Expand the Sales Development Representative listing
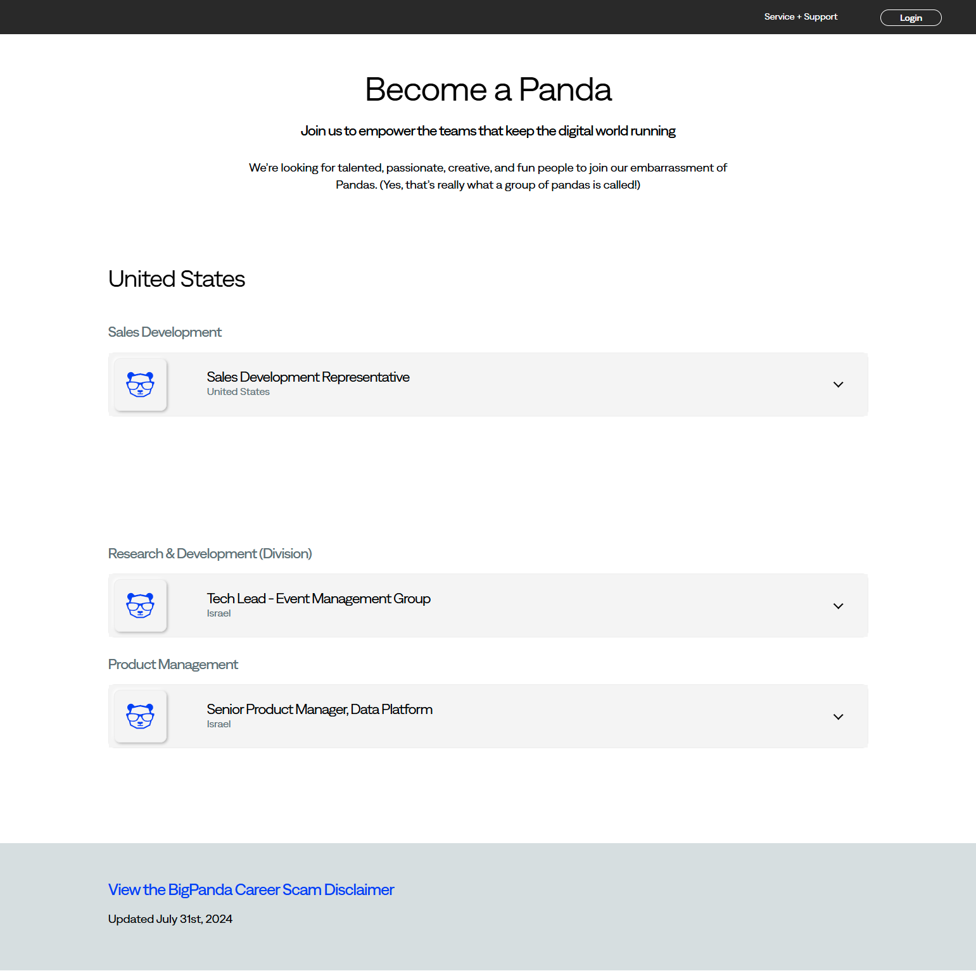 (838, 384)
